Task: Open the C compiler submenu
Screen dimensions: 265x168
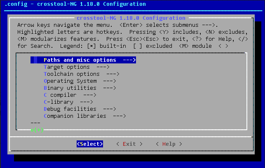Action: click(70, 95)
